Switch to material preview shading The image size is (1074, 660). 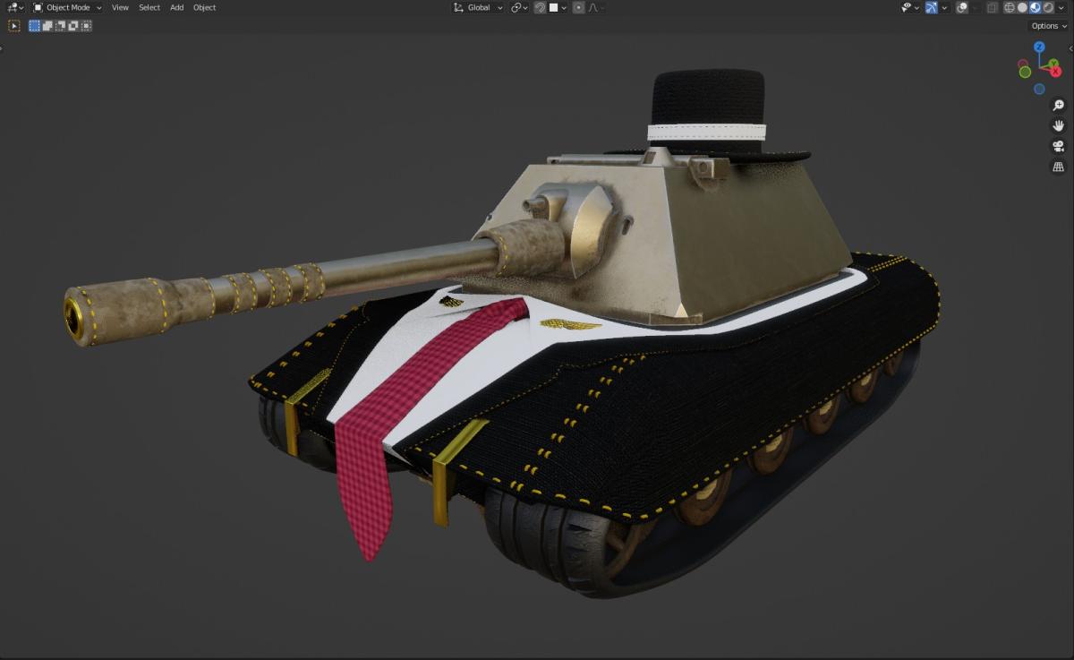coord(1036,7)
